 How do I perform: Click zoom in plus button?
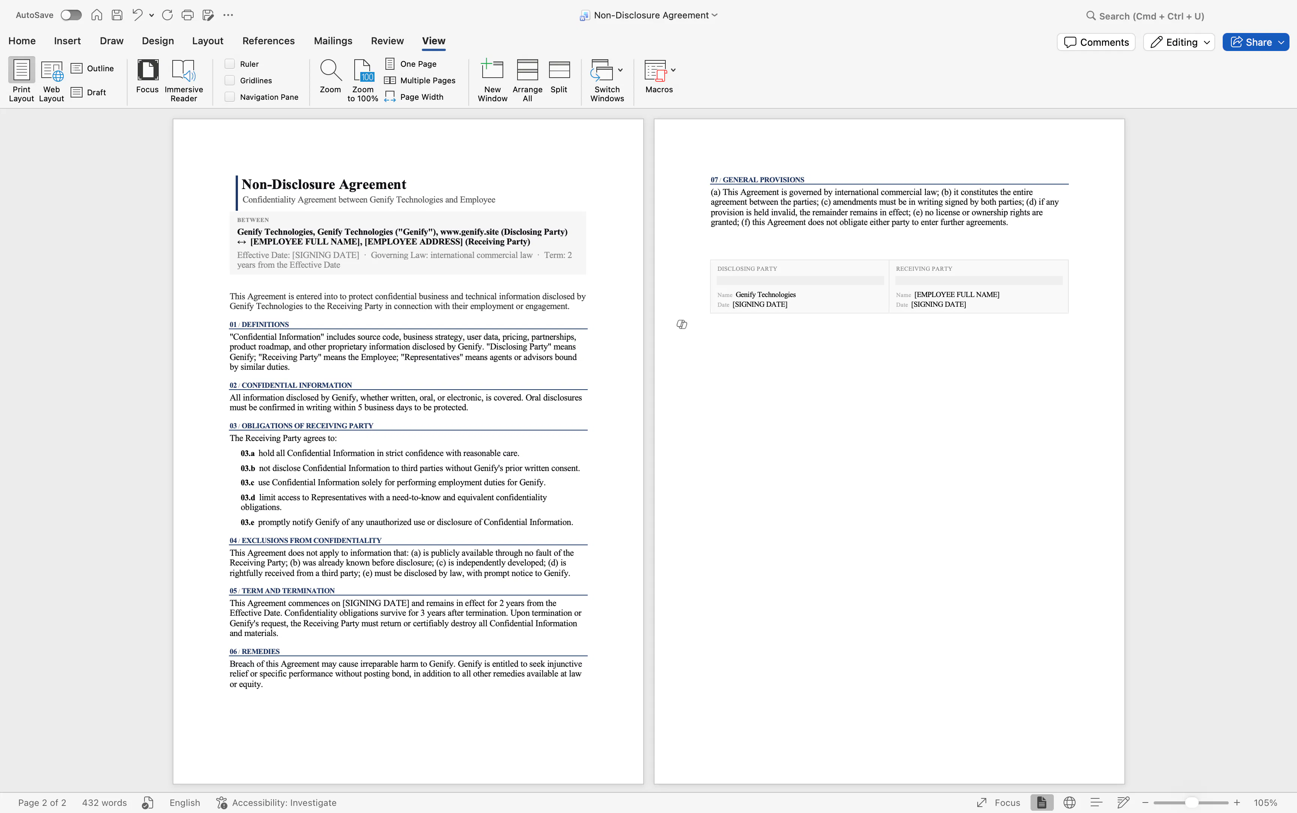click(x=1237, y=803)
